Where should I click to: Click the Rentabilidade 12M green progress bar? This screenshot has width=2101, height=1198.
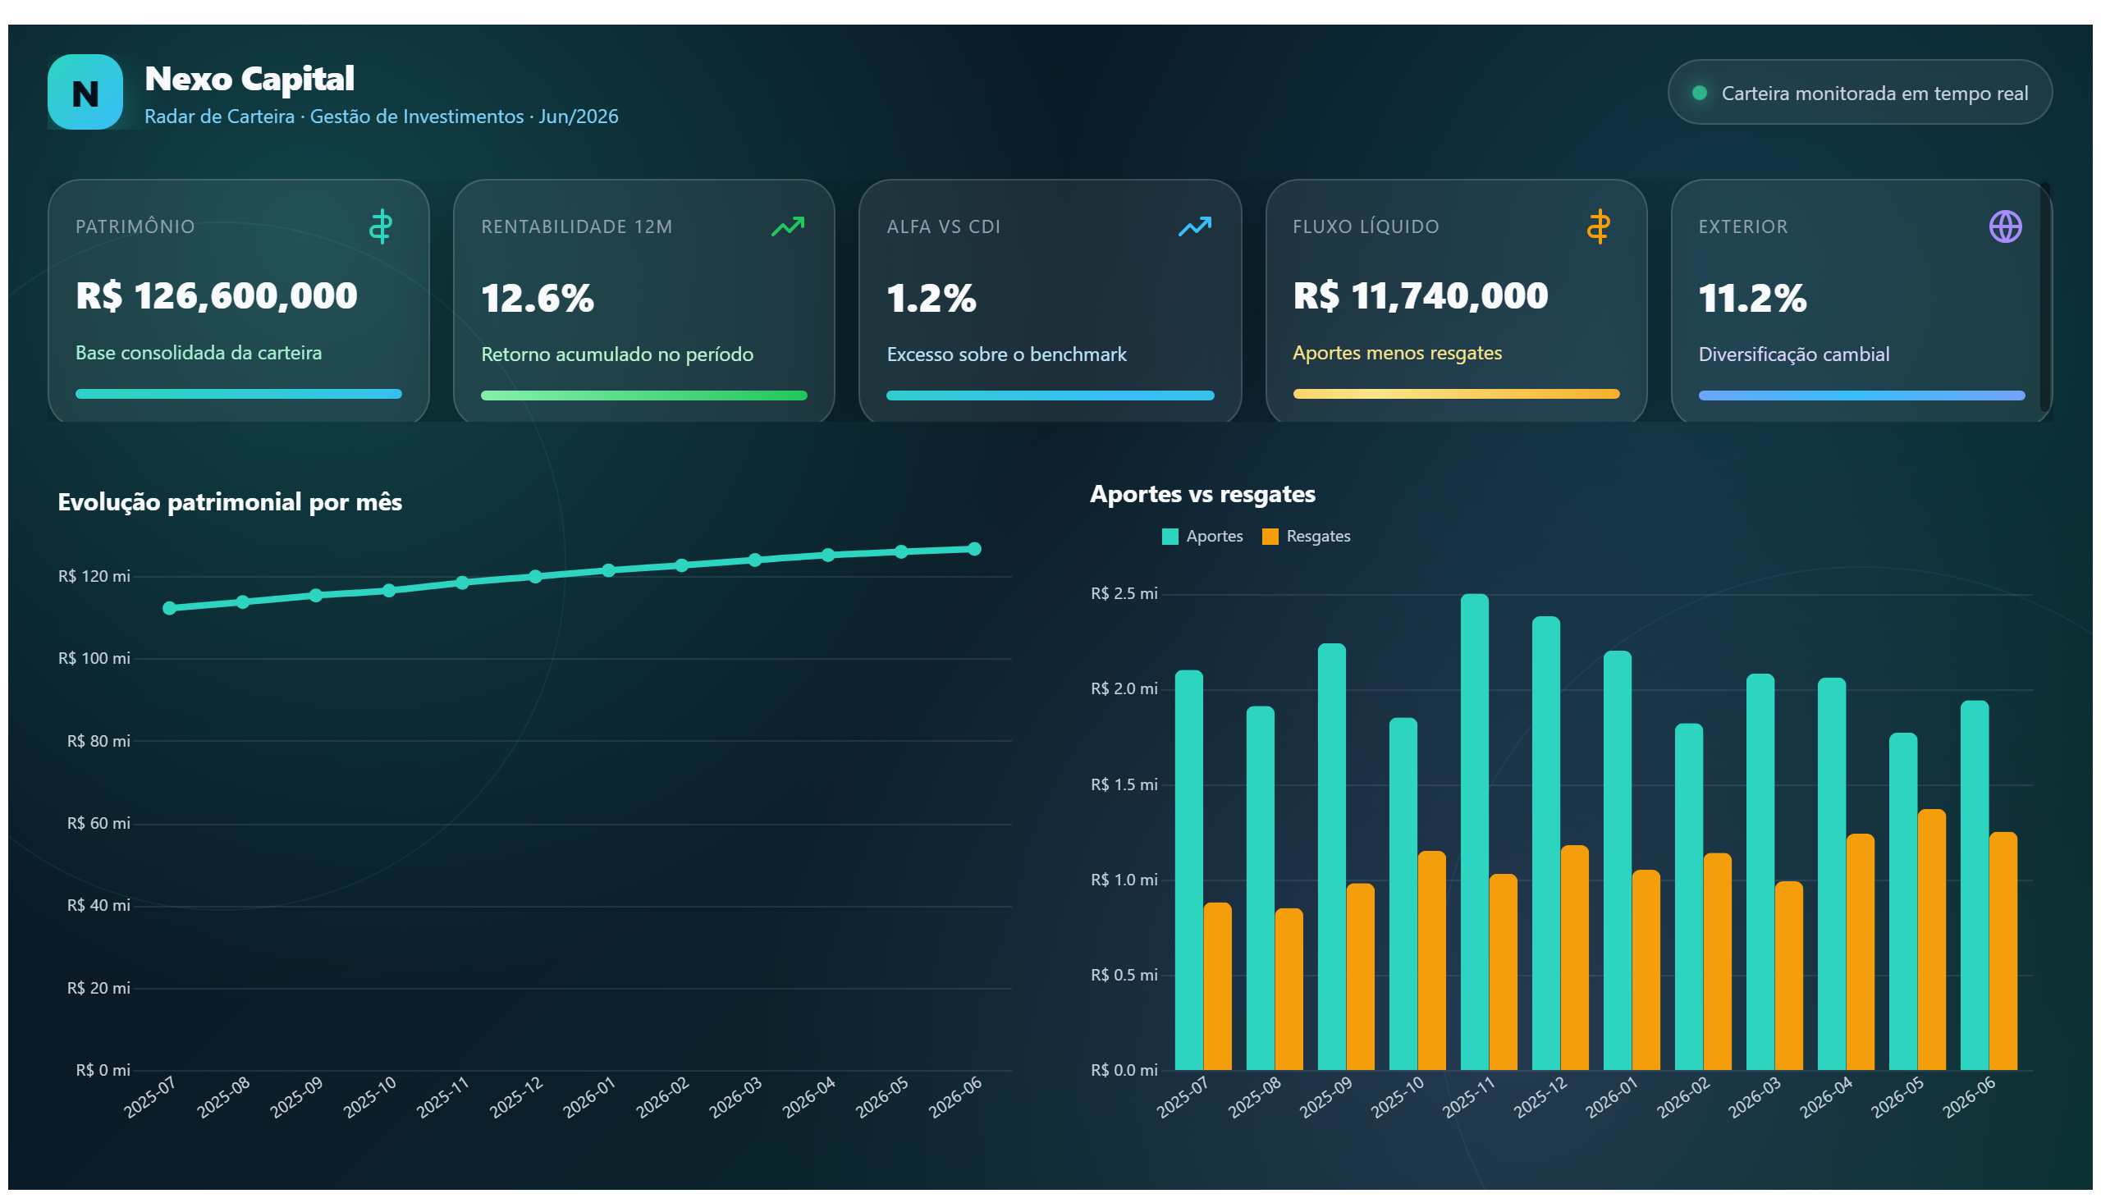tap(643, 396)
